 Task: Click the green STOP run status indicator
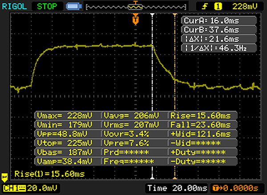[x=48, y=6]
